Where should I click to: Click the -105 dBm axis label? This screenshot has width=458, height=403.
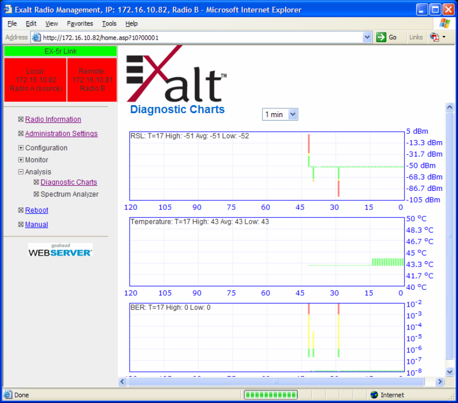click(x=423, y=200)
